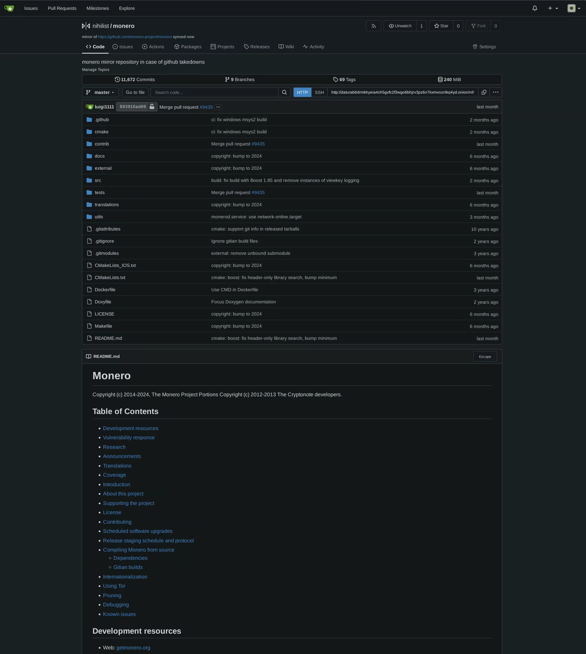
Task: Expand the create new plus menu
Action: pos(553,8)
